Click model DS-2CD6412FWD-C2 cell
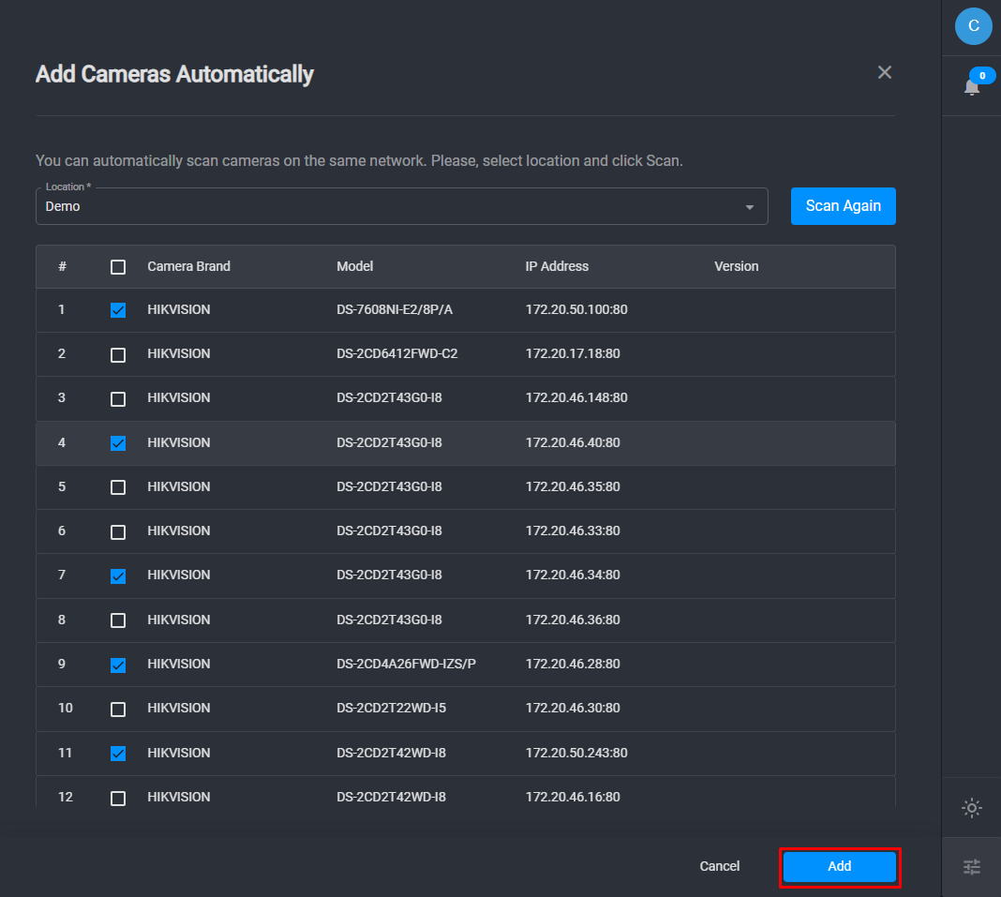This screenshot has width=1001, height=897. pyautogui.click(x=397, y=353)
